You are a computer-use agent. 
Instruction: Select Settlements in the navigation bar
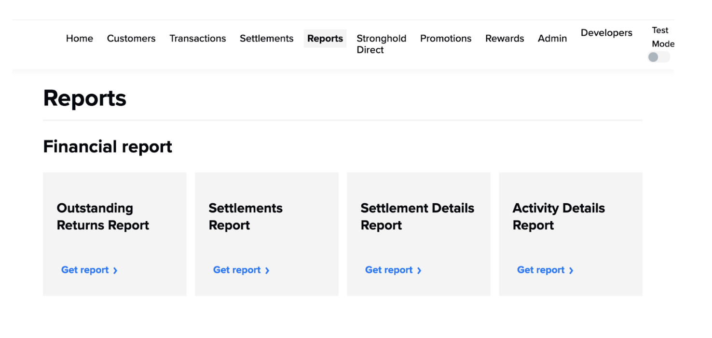point(266,38)
